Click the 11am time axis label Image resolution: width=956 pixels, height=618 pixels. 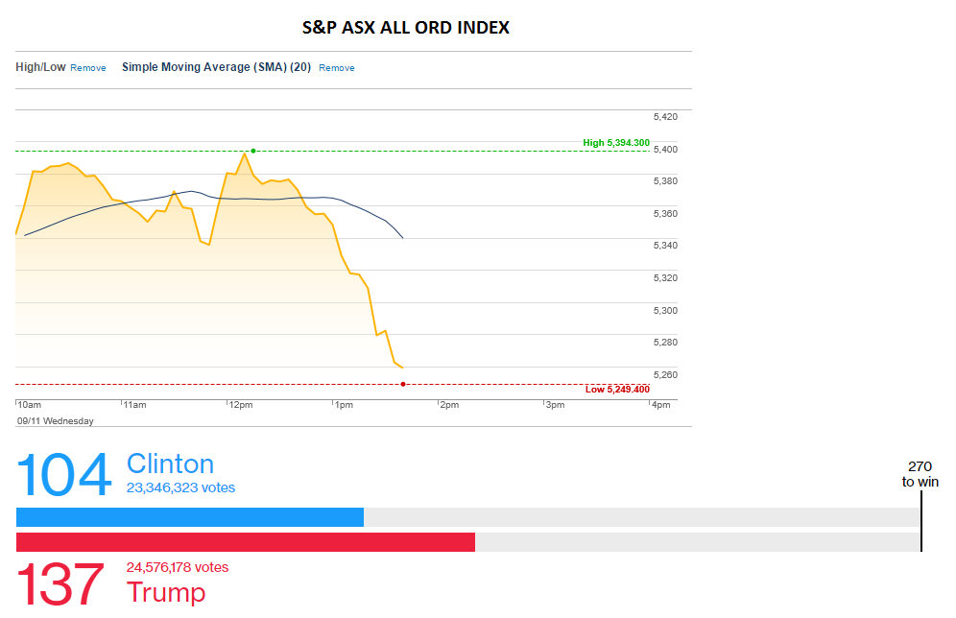coord(134,405)
